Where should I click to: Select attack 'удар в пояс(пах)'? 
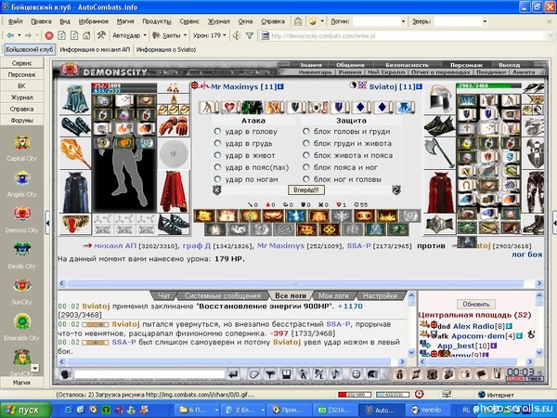click(217, 167)
